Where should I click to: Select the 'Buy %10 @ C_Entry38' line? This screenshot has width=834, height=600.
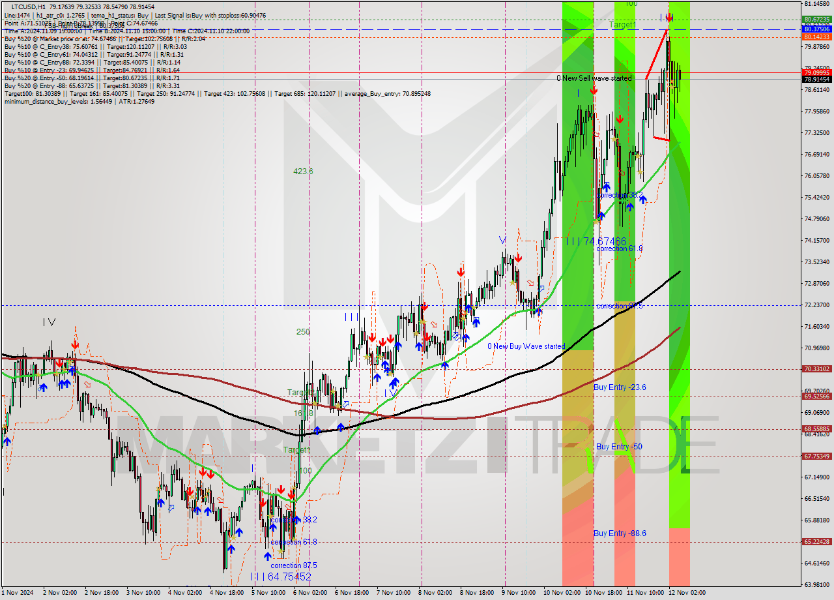click(96, 46)
